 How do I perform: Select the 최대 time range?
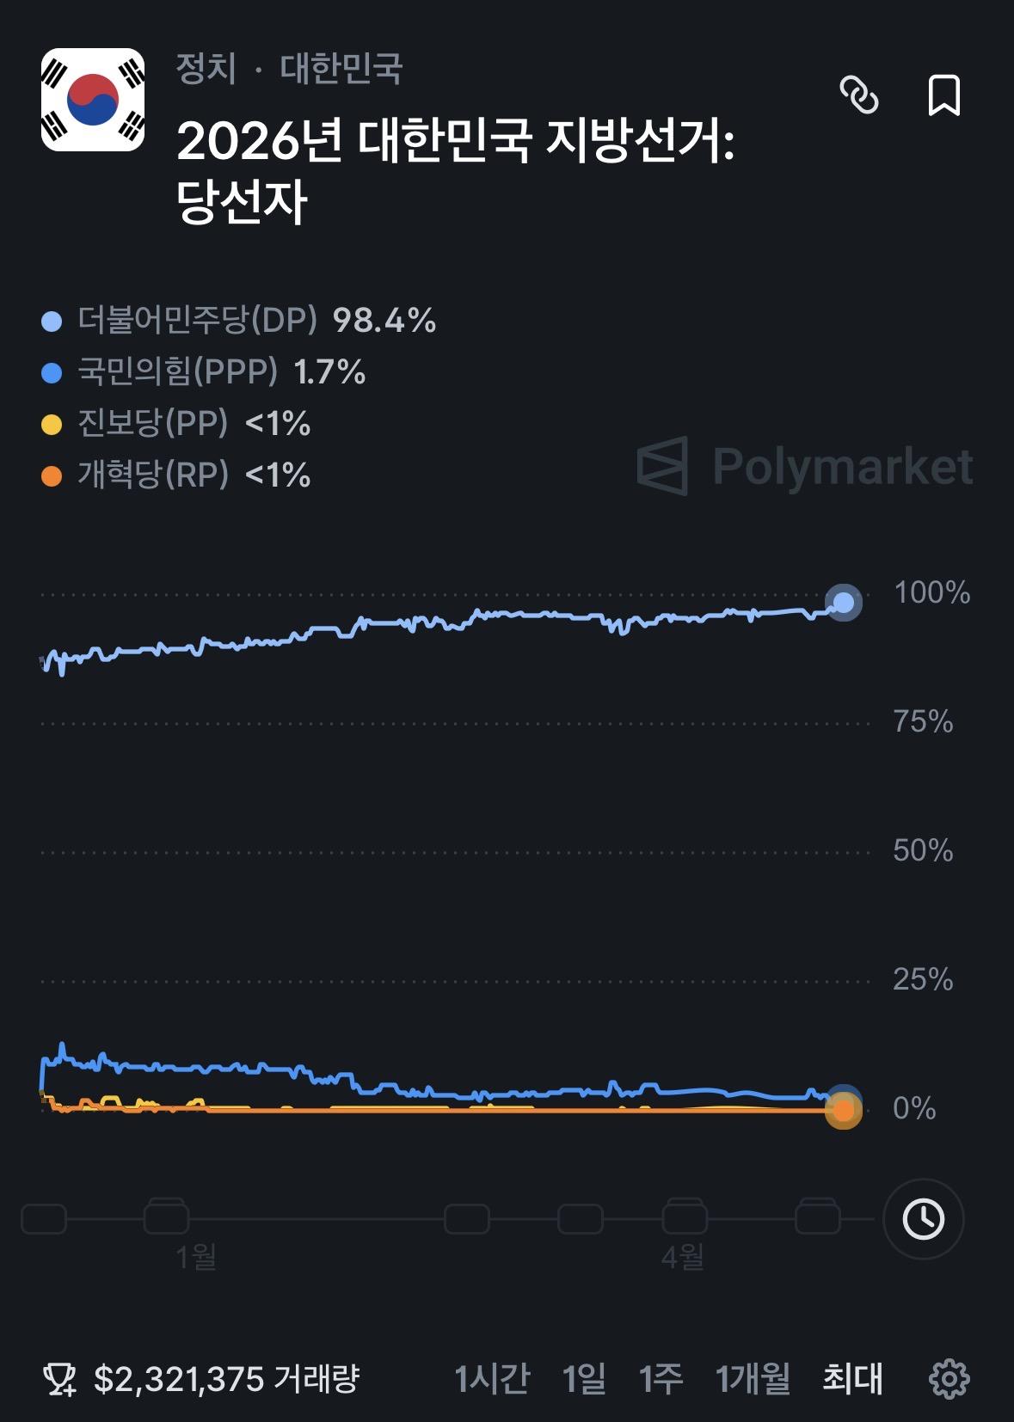pos(852,1379)
